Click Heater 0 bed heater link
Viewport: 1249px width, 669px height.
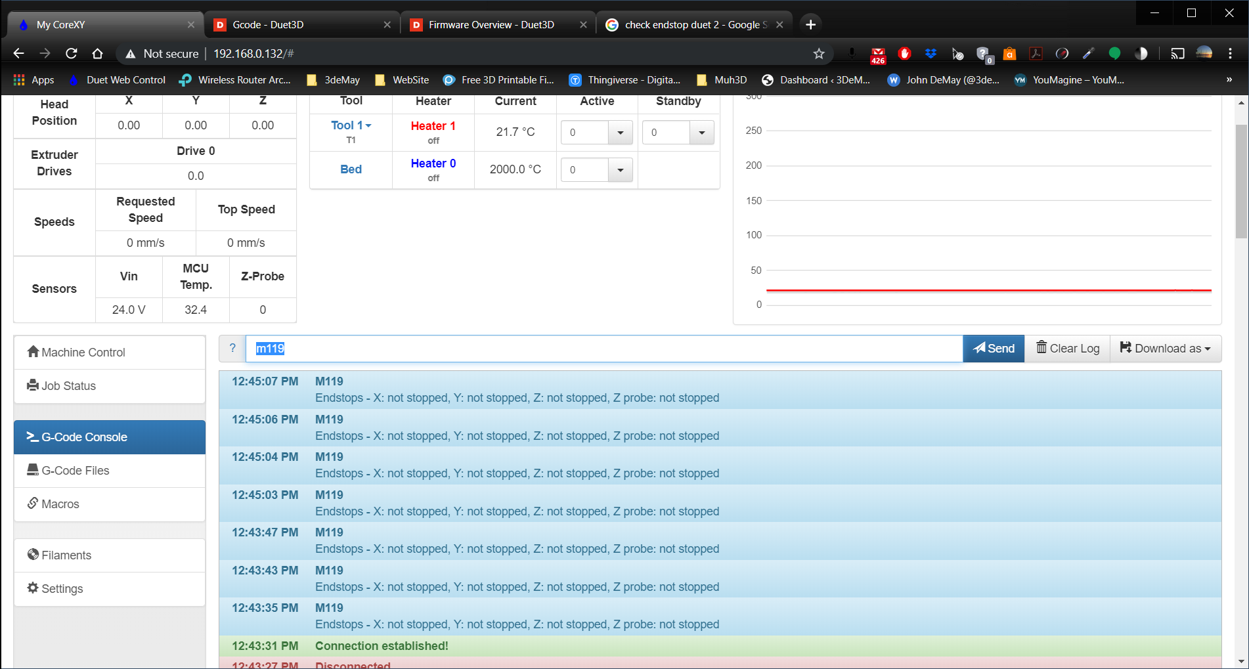(x=433, y=163)
